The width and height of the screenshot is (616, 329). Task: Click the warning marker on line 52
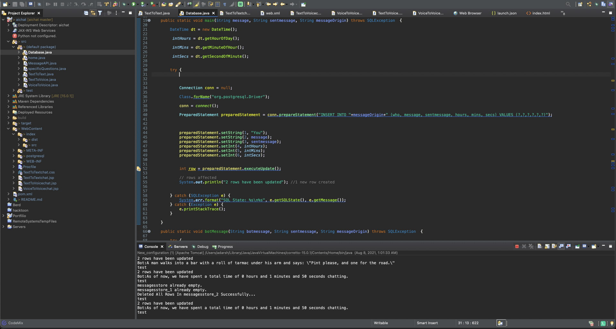[x=139, y=169]
